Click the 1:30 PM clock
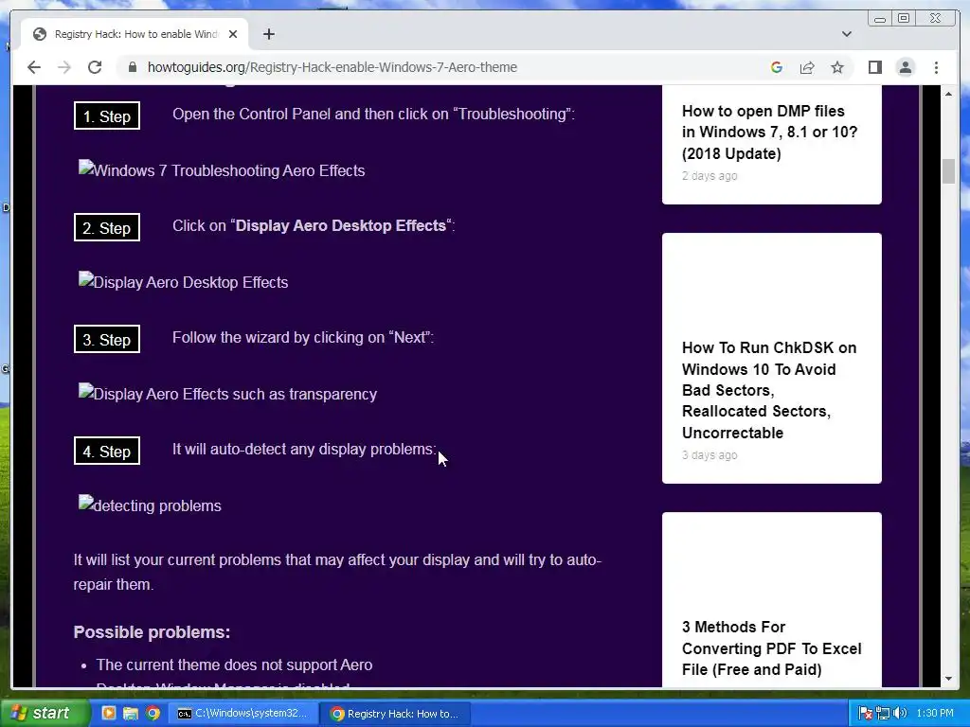 point(935,714)
